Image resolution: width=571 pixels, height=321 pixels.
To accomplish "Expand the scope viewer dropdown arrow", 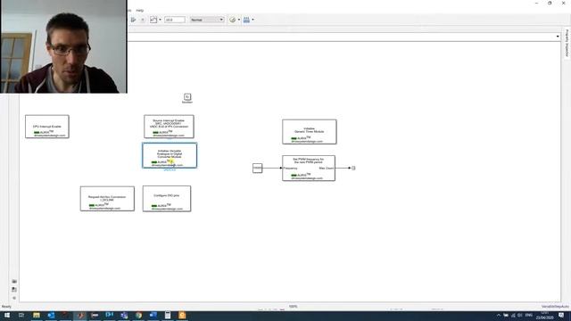I will point(161,20).
